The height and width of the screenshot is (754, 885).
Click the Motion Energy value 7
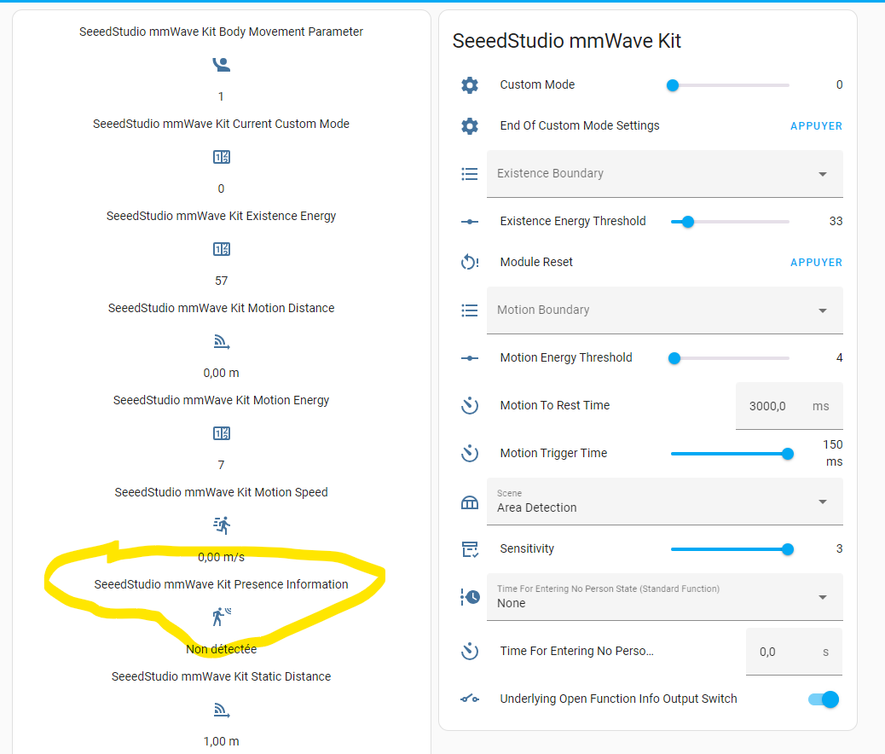pos(222,465)
